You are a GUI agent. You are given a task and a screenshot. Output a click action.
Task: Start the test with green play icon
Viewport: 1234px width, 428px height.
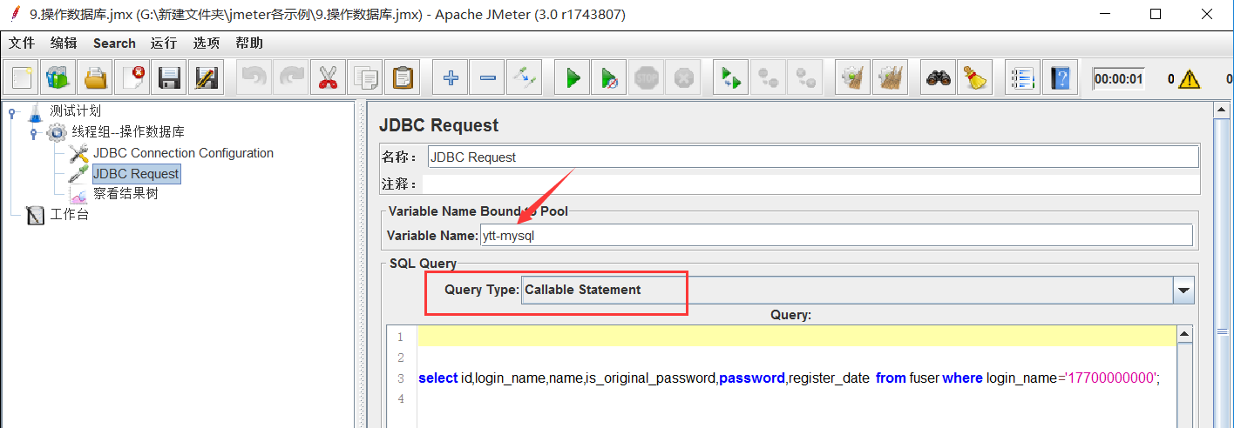click(x=573, y=77)
